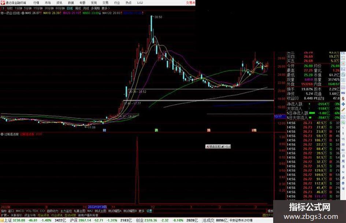Click the blue cross move icon in sidebar
Viewport: 346px width, 223px height.
click(x=343, y=104)
